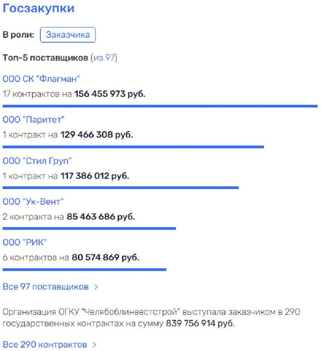Click the "из 97" suppliers count link

pos(104,58)
